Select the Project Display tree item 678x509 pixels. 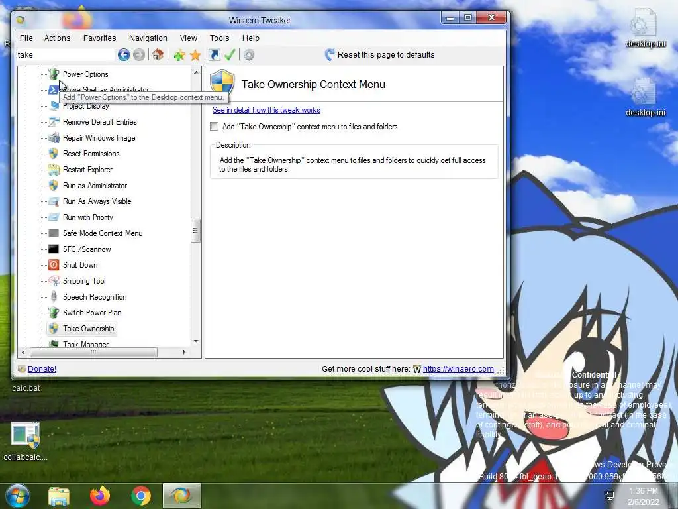click(86, 107)
